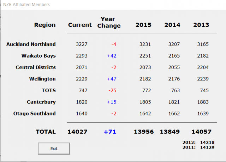The height and width of the screenshot is (162, 226).
Task: Select Otago Southland -2 year change
Action: tap(114, 114)
